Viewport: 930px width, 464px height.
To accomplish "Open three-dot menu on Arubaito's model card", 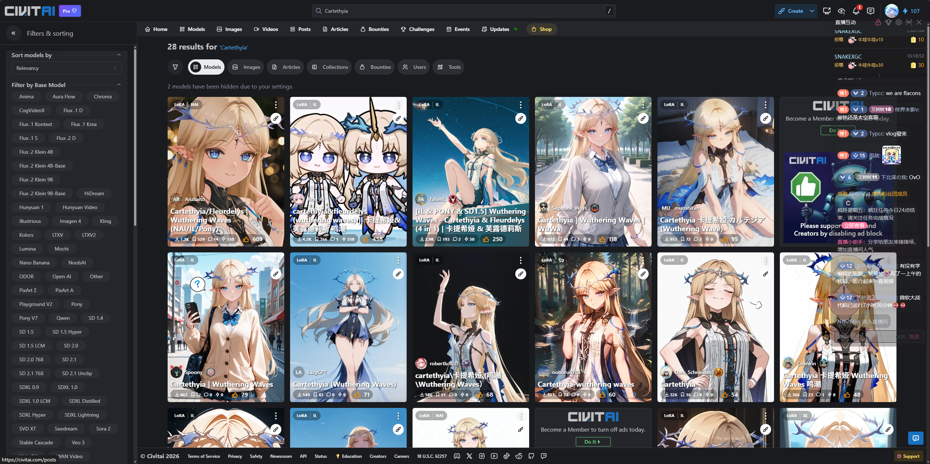I will [x=276, y=105].
